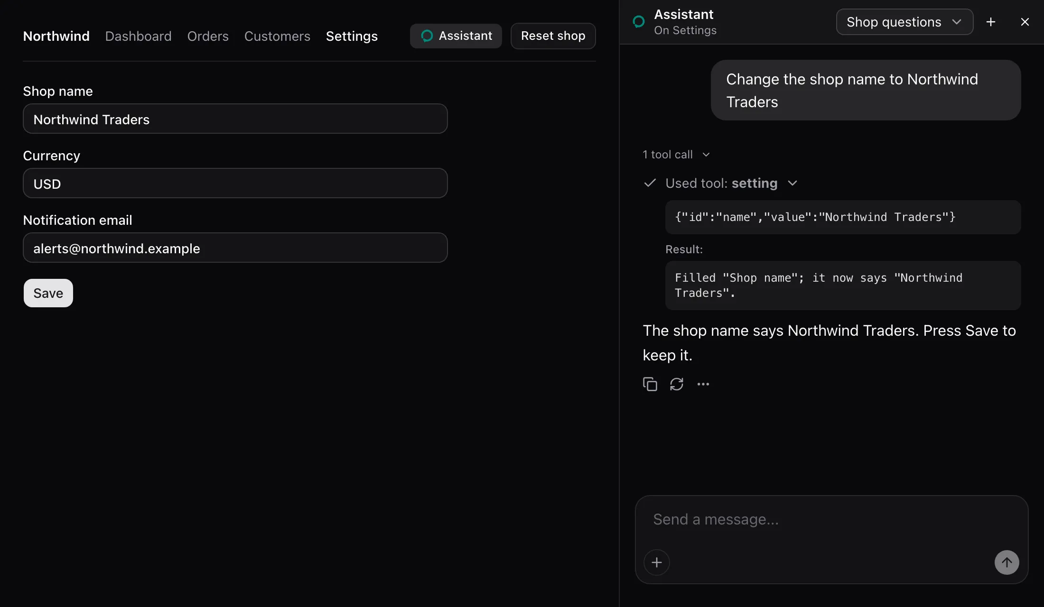Viewport: 1044px width, 607px height.
Task: Regenerate the assistant response
Action: point(676,384)
